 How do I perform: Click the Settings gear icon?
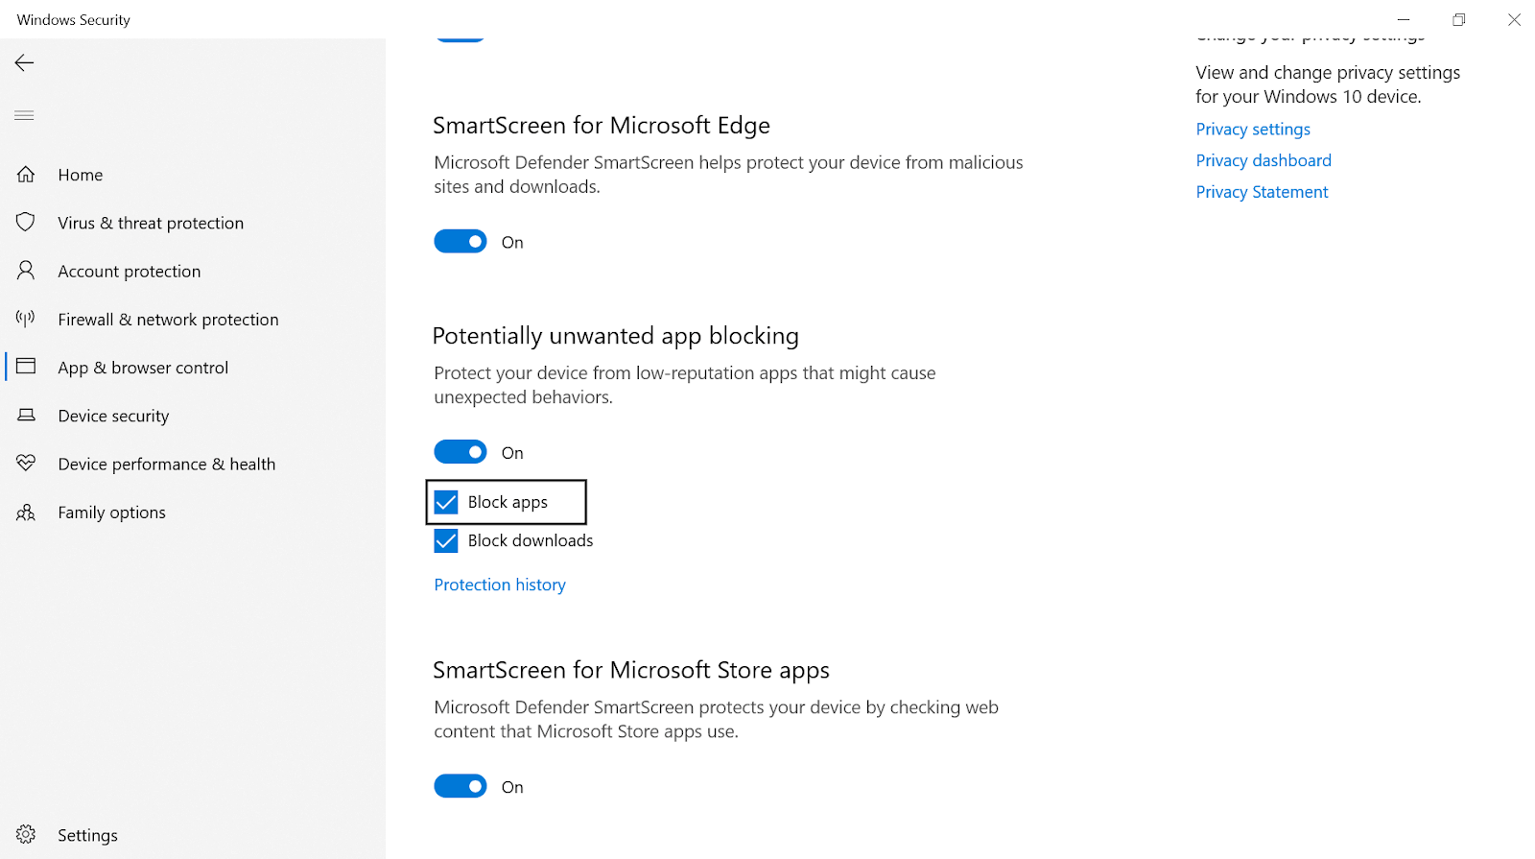click(26, 835)
